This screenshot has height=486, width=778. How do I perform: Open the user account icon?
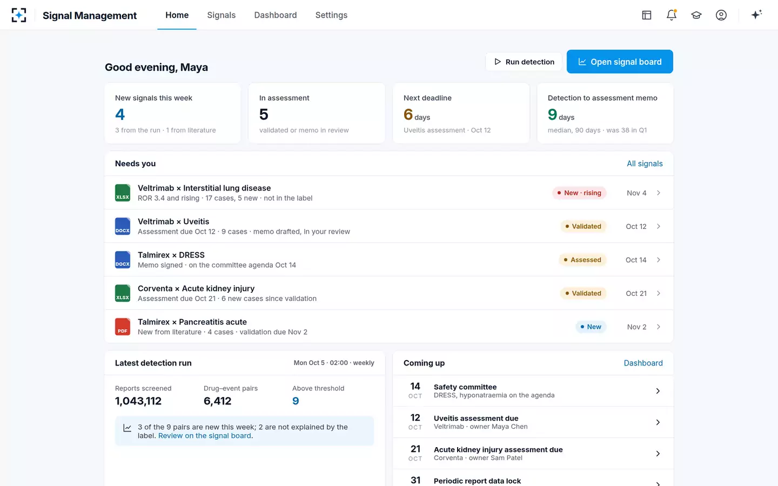click(x=721, y=15)
